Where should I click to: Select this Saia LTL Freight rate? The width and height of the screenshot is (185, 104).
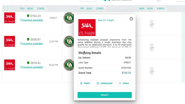[x=105, y=95]
